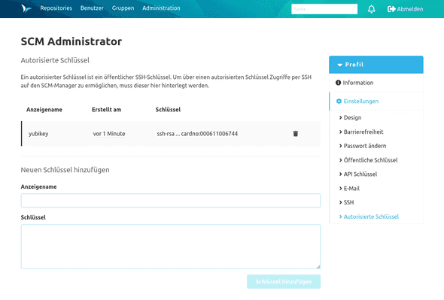Click the Information info icon
Screen dimensions: 444x300
(338, 83)
